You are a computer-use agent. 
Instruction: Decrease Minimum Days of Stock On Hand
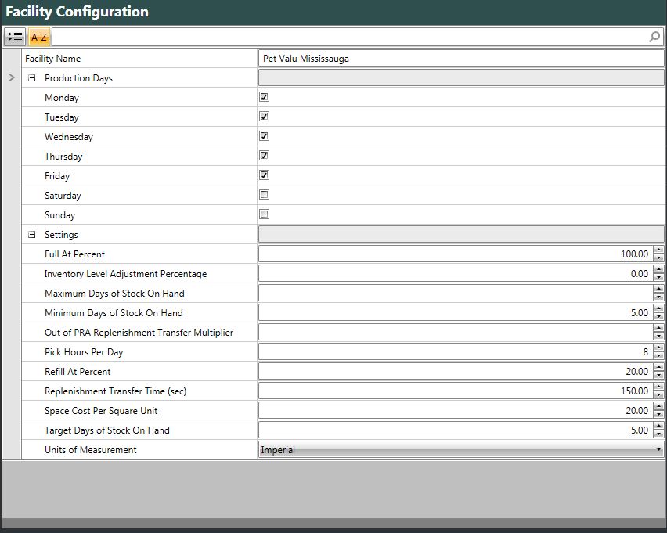pos(658,317)
